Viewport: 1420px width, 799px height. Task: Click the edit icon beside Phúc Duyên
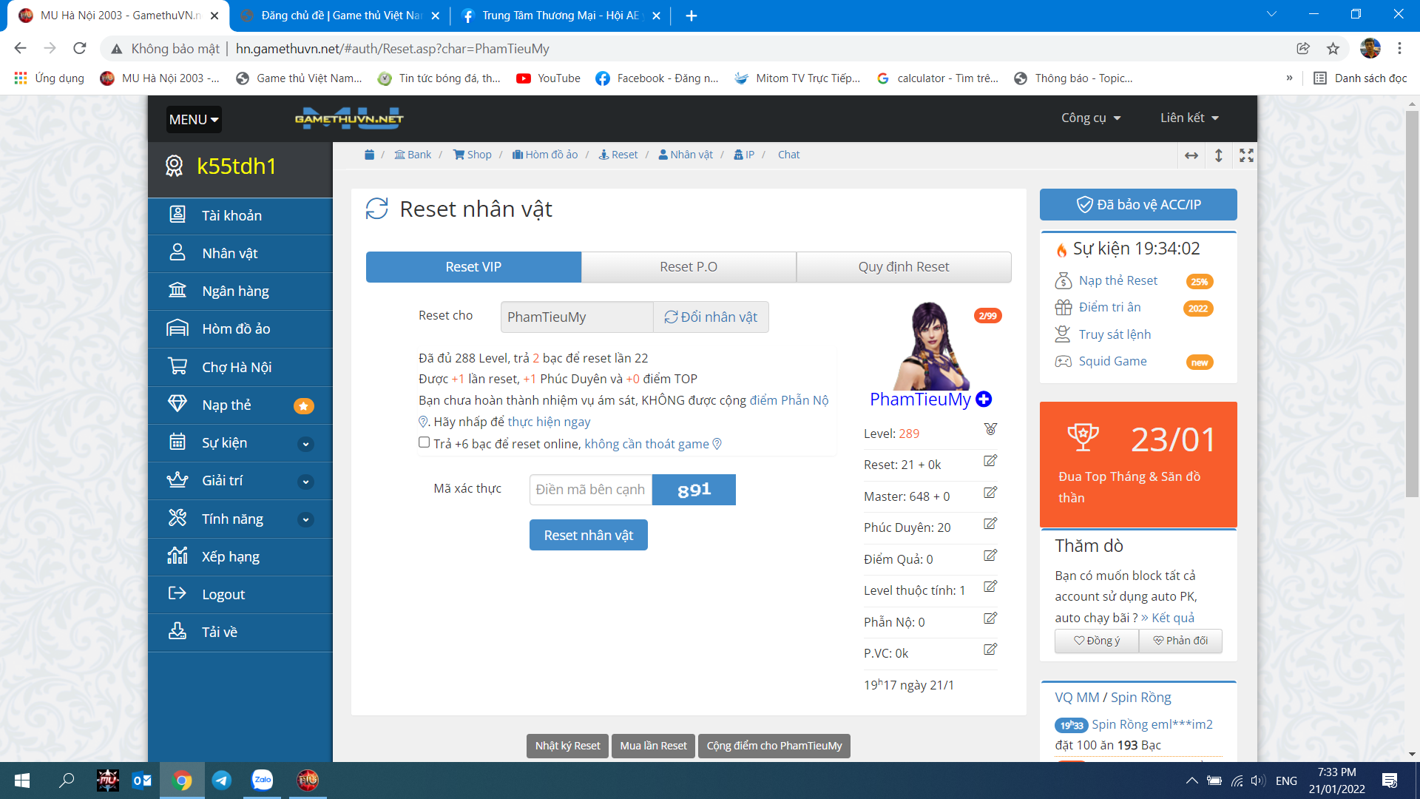tap(990, 524)
